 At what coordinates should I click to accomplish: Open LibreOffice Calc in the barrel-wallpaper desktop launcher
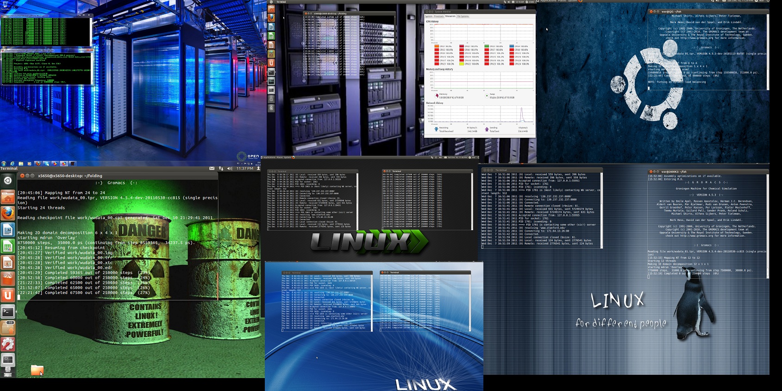click(x=8, y=246)
